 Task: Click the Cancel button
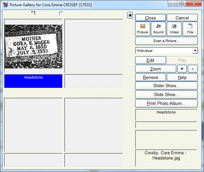pyautogui.click(x=182, y=18)
